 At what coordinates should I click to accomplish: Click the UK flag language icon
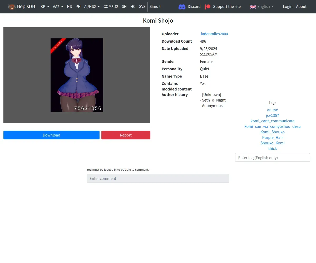click(x=253, y=7)
